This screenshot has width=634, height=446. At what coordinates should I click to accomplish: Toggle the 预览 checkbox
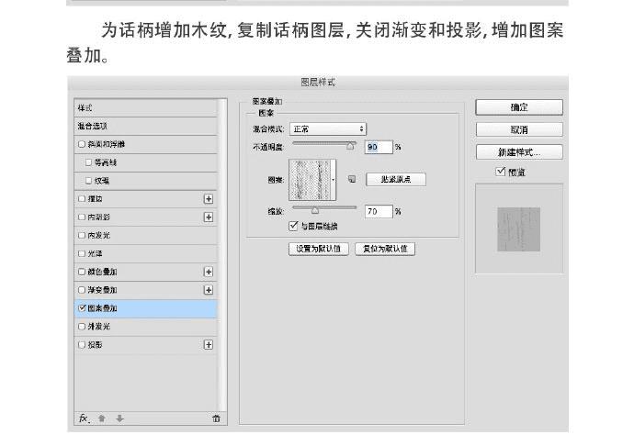[x=501, y=172]
